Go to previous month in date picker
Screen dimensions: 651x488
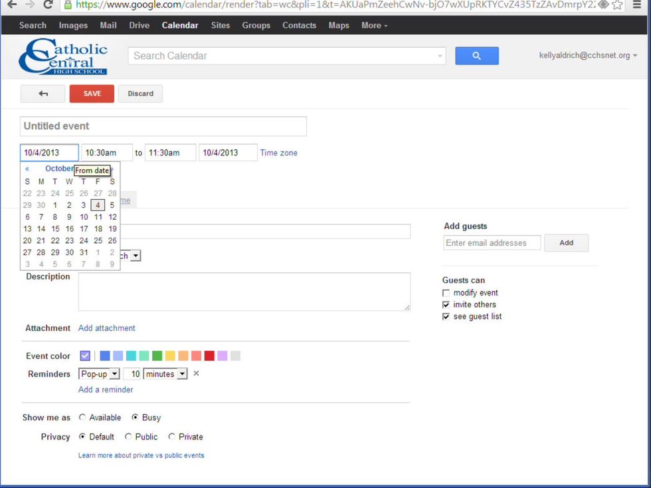pos(27,169)
